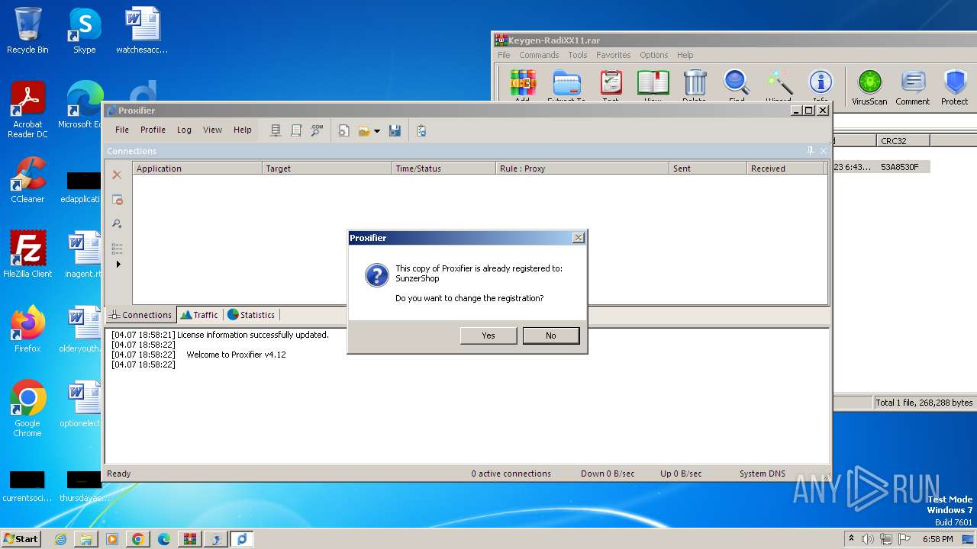Expand the open profile dropdown arrow

coord(376,131)
